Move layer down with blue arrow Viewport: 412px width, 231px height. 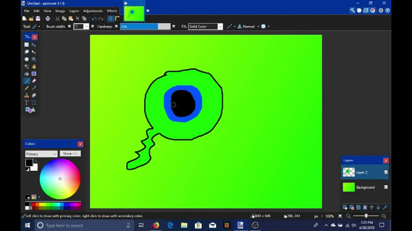(x=378, y=208)
